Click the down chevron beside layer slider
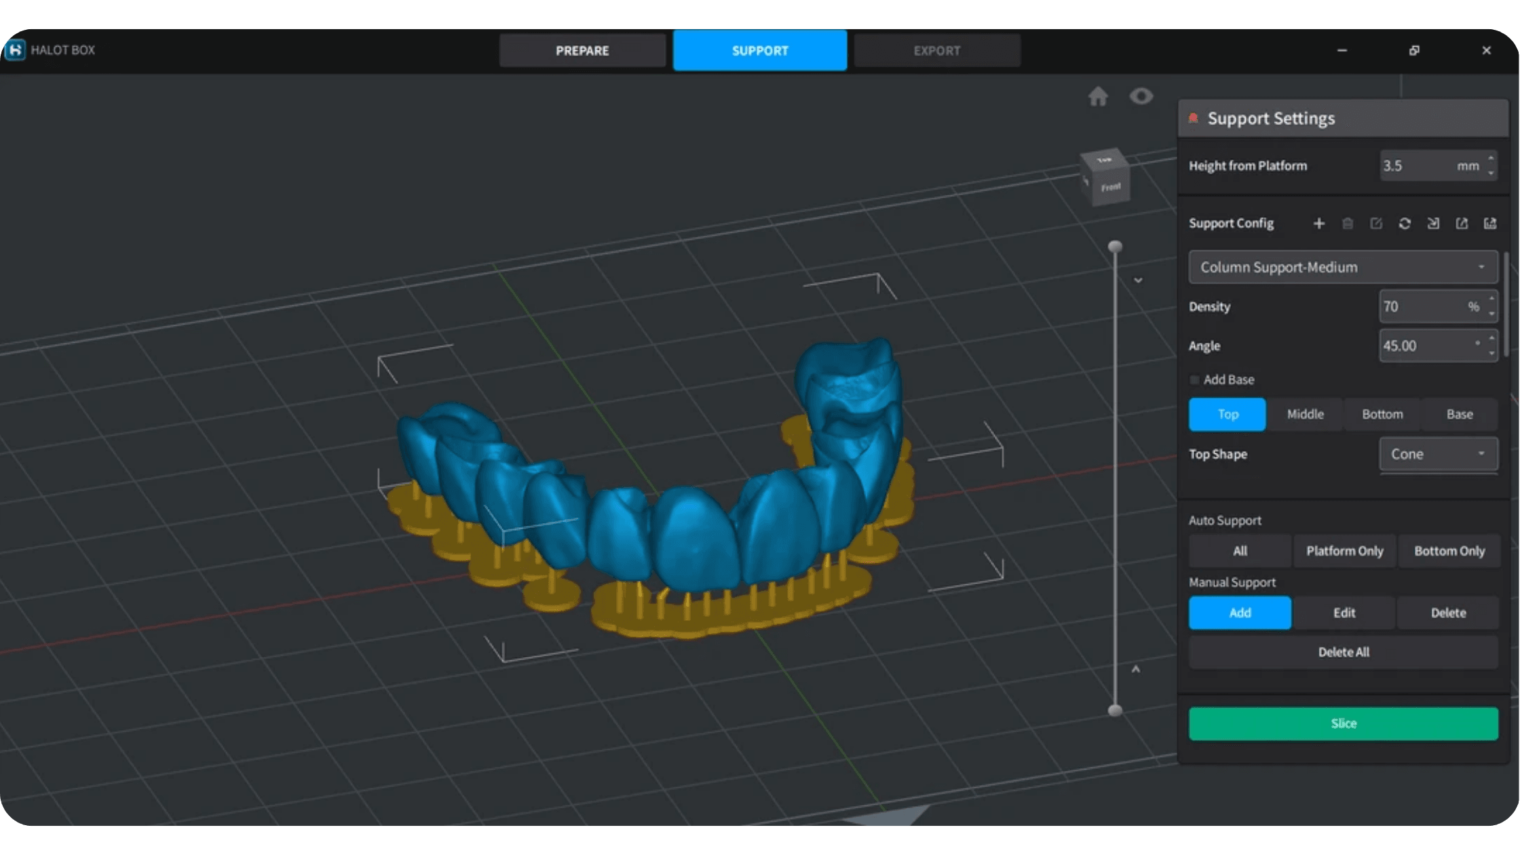This screenshot has height=855, width=1520. click(1138, 280)
